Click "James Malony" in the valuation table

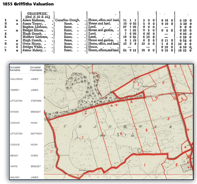[33, 50]
